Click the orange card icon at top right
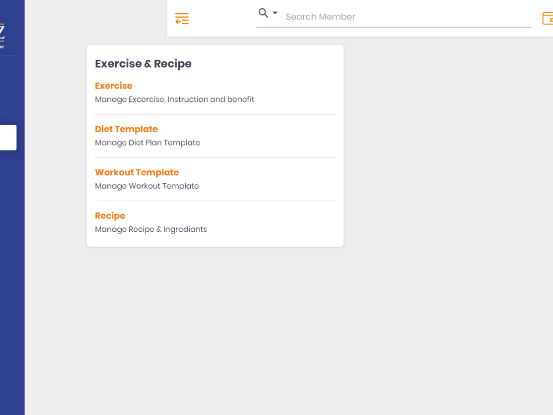 [x=547, y=18]
